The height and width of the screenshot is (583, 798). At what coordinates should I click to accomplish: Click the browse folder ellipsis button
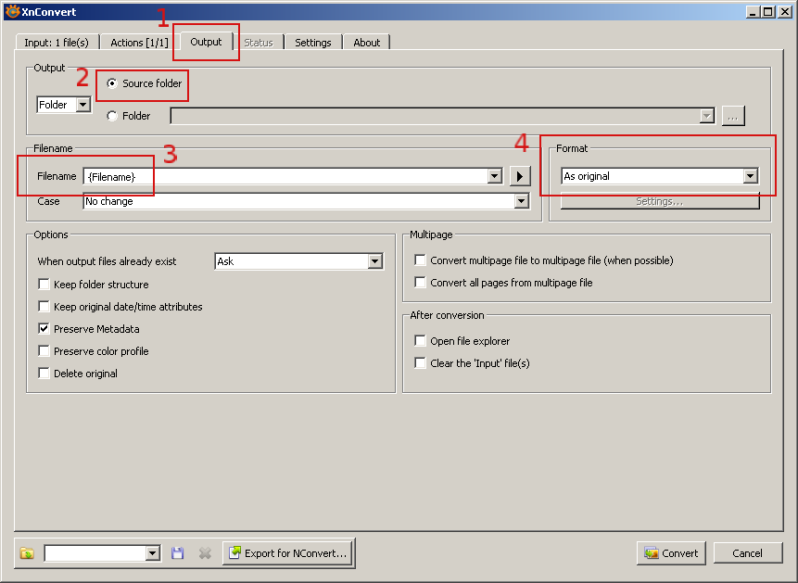click(733, 116)
